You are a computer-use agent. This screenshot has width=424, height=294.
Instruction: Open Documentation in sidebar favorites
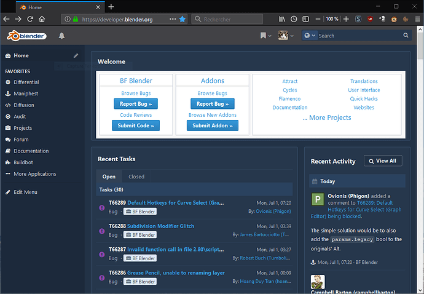click(x=31, y=151)
